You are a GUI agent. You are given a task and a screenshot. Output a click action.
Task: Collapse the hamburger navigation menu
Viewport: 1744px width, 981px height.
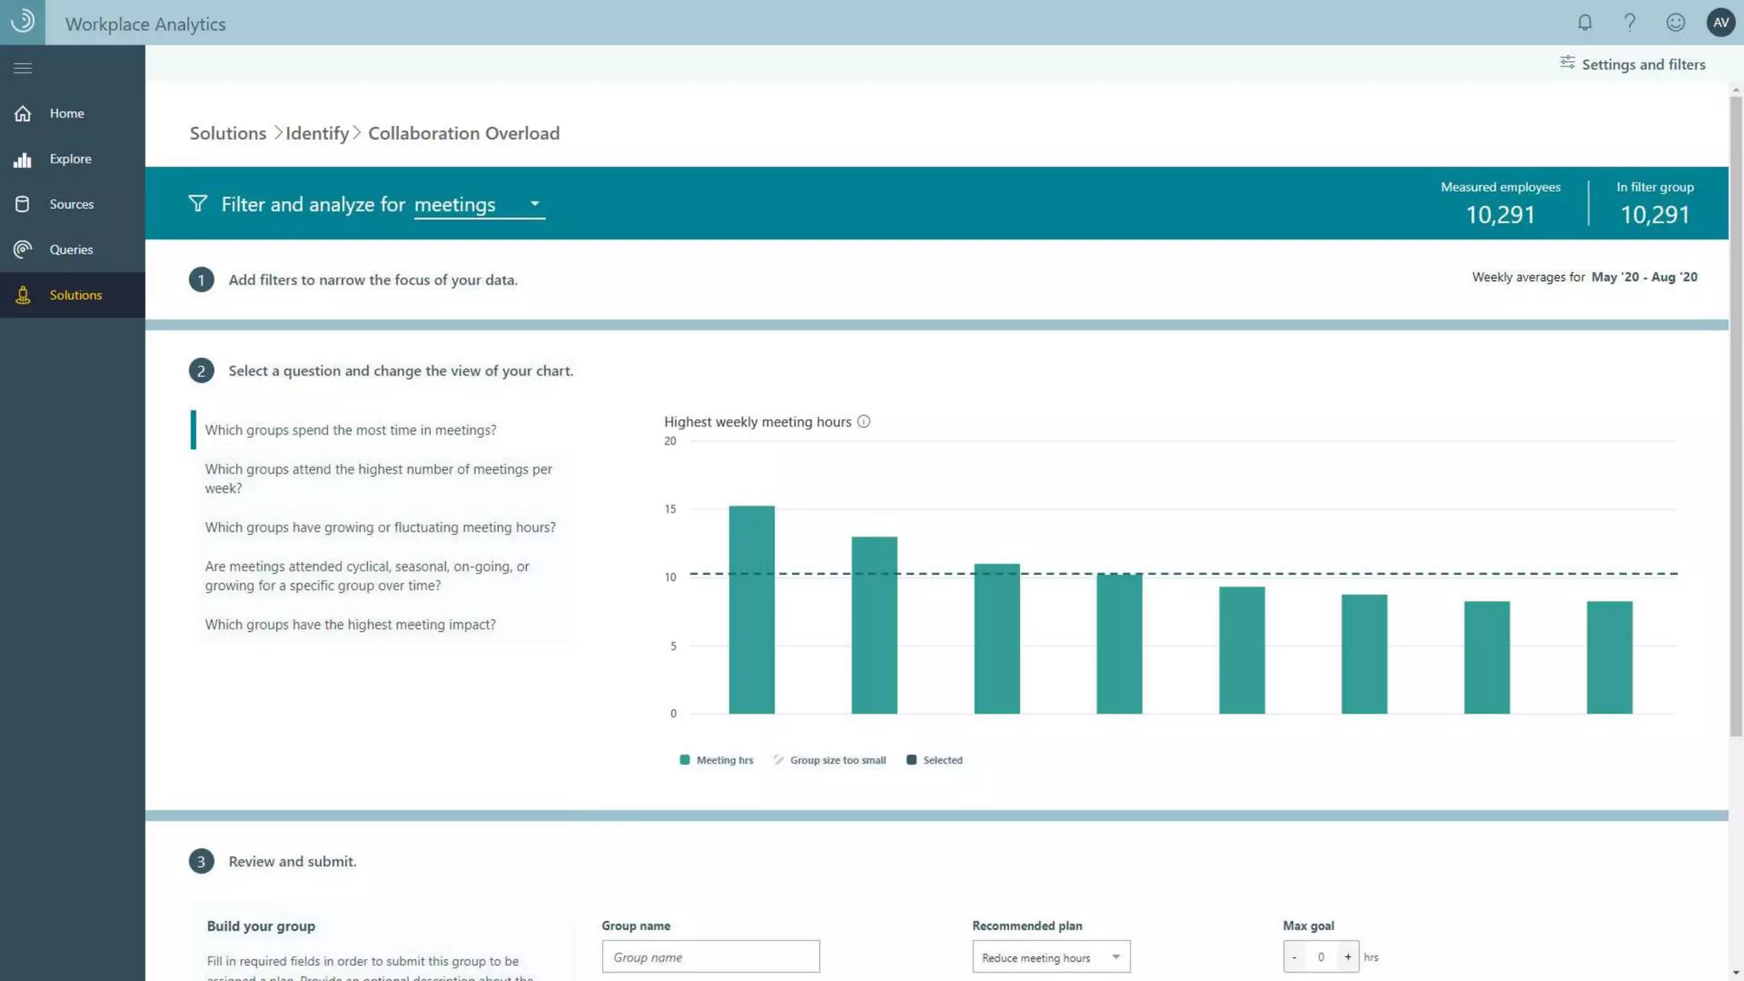click(23, 68)
